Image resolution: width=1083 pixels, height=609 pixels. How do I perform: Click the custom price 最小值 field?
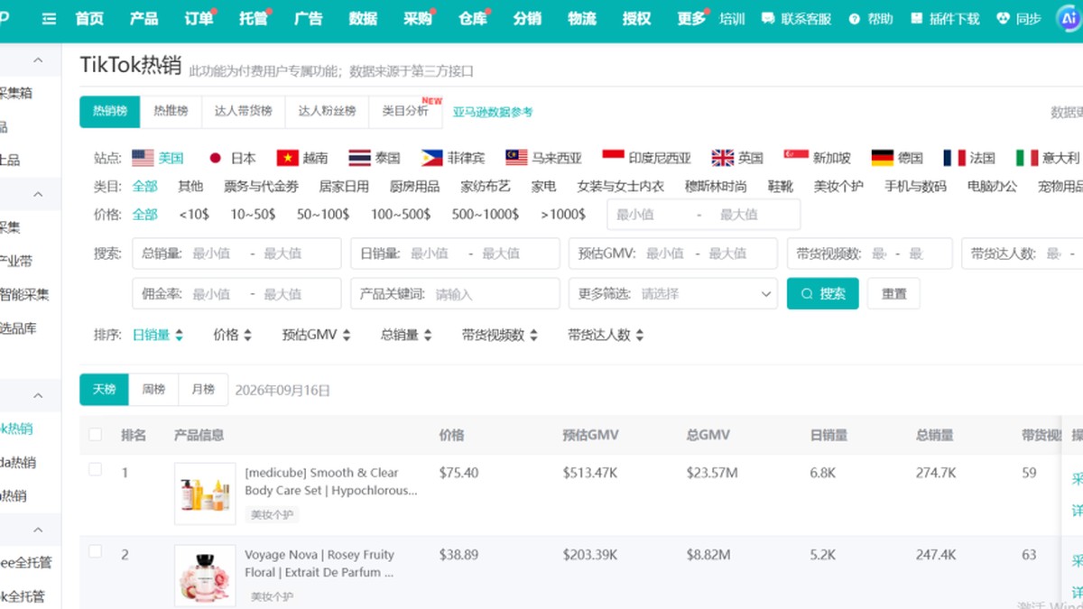[649, 215]
